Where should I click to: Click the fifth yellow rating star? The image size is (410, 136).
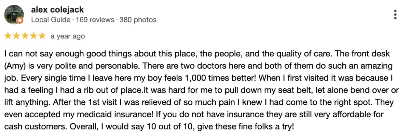42,36
